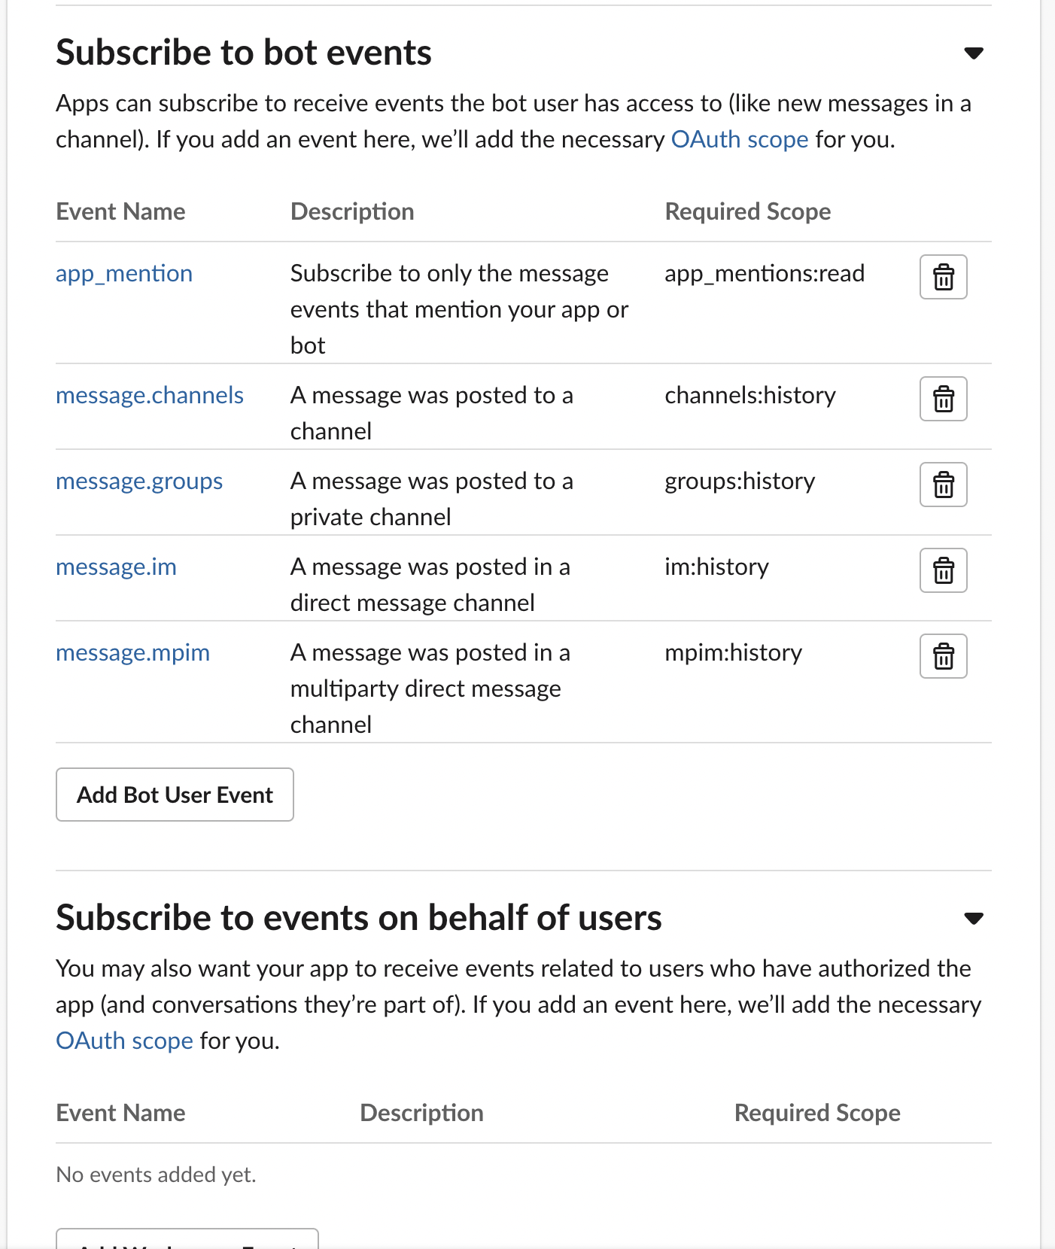Screen dimensions: 1055x1249
Task: Click the Event Name column header
Action: 120,211
